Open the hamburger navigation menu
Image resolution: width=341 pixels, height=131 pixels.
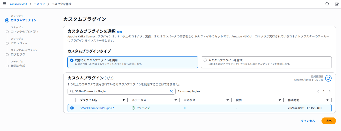click(x=4, y=4)
